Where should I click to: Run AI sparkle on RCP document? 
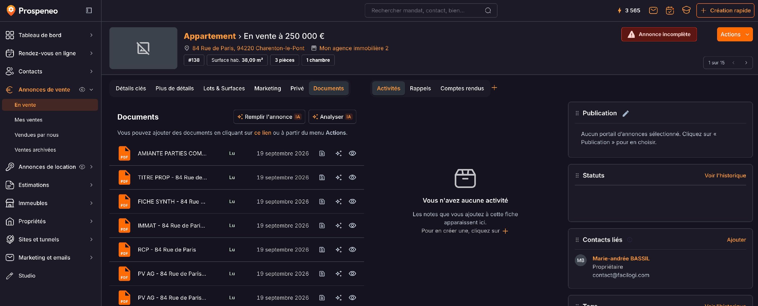click(339, 249)
